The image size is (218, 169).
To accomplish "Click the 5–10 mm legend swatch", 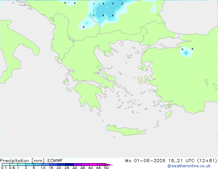I will click(x=37, y=165).
